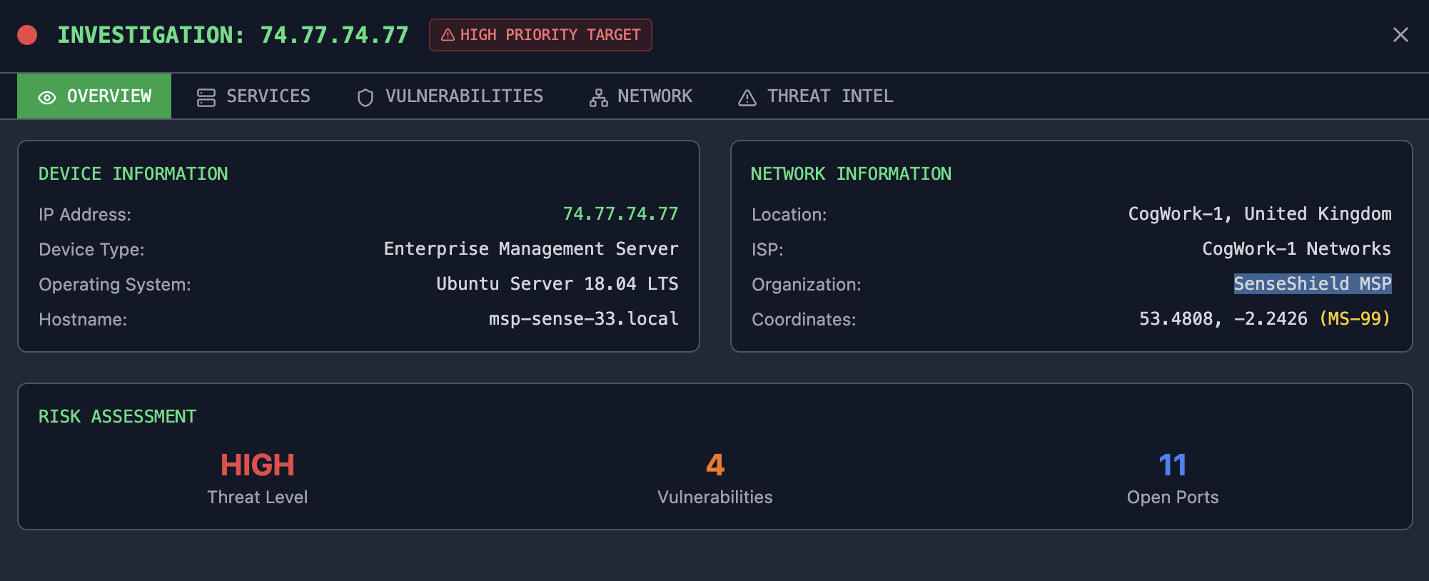Click the highlighted SenseShield MSP organization

(1312, 283)
